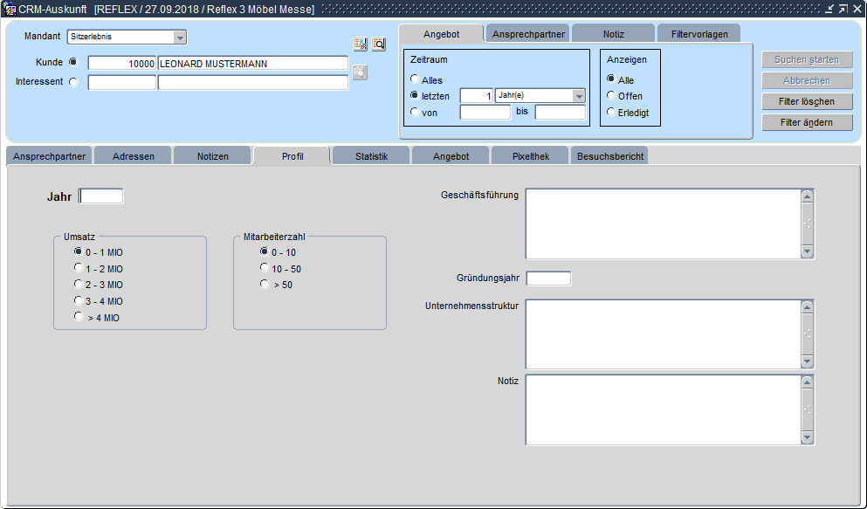This screenshot has width=867, height=509.
Task: Click the scroll-up arrow of the Geschäftsführung box
Action: 808,196
